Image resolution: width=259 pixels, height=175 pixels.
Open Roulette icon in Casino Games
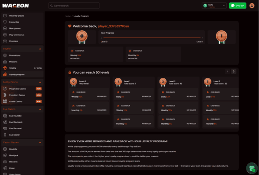tap(5, 149)
